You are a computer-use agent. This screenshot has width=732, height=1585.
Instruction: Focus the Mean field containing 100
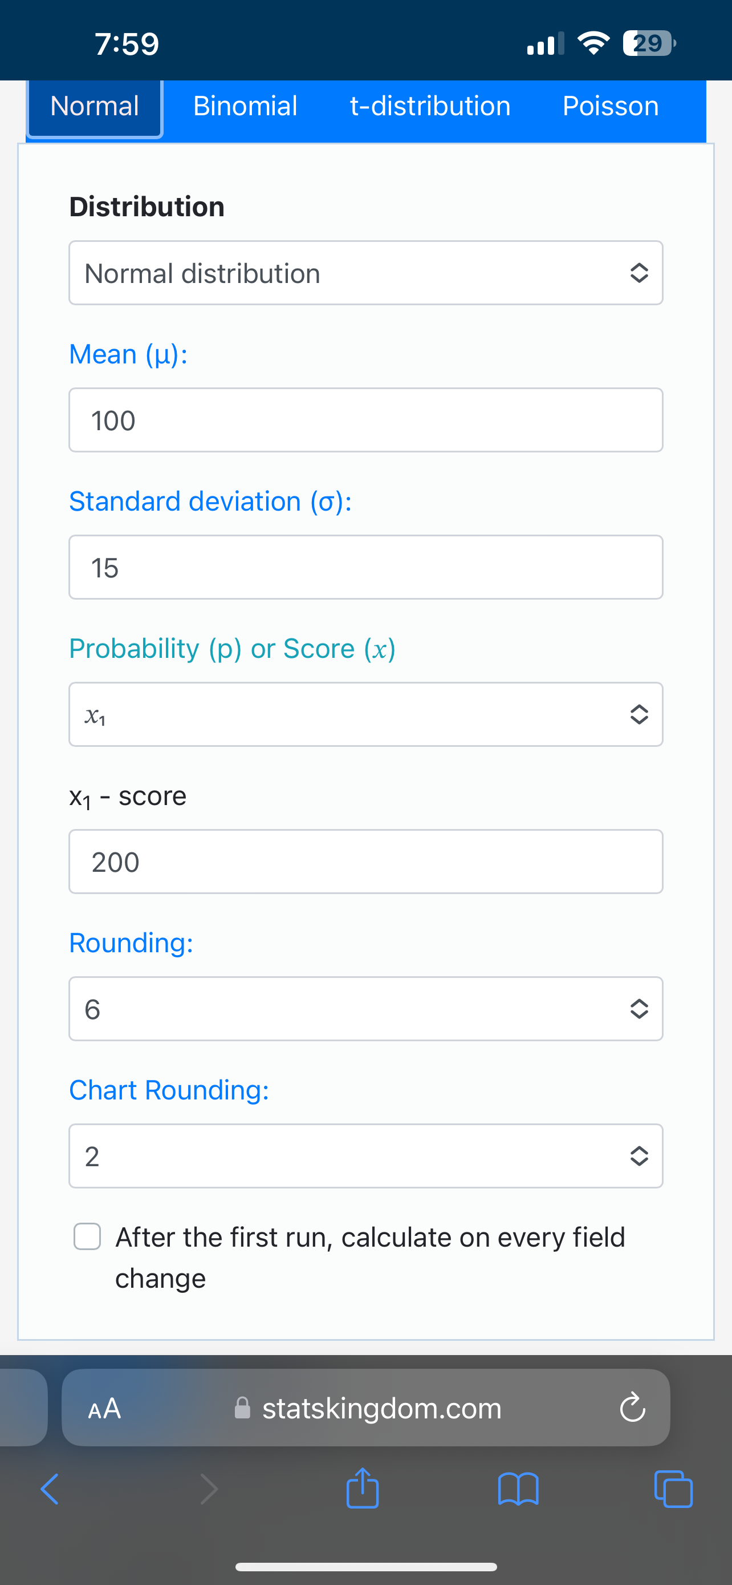pos(365,420)
